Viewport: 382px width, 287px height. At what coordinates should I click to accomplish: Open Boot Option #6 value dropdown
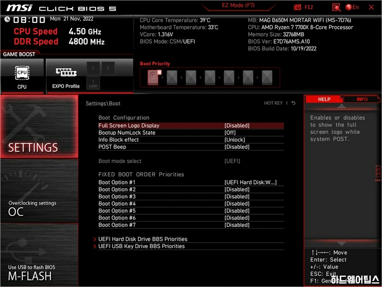pyautogui.click(x=237, y=218)
